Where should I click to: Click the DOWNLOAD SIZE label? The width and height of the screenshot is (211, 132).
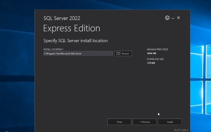click(155, 59)
